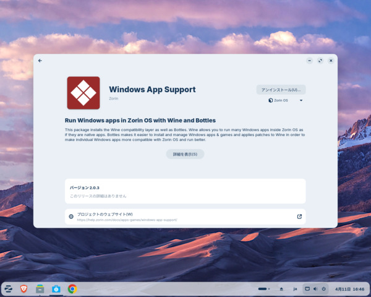Close the Software window

331,61
